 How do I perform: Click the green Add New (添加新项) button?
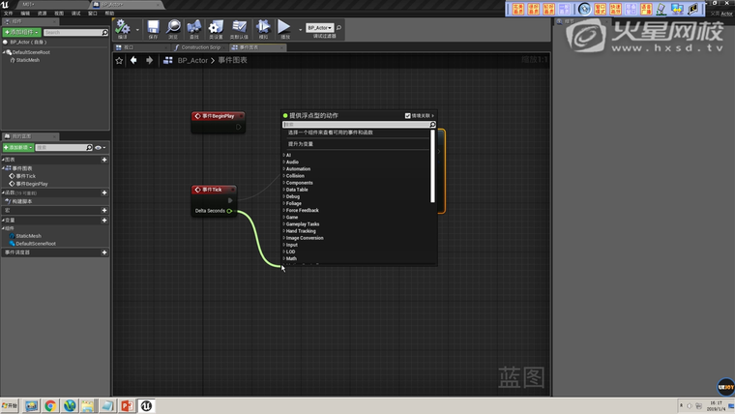[x=18, y=148]
